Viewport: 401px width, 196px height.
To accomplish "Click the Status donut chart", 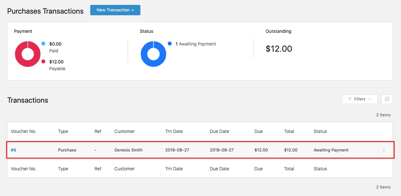I will (x=153, y=54).
